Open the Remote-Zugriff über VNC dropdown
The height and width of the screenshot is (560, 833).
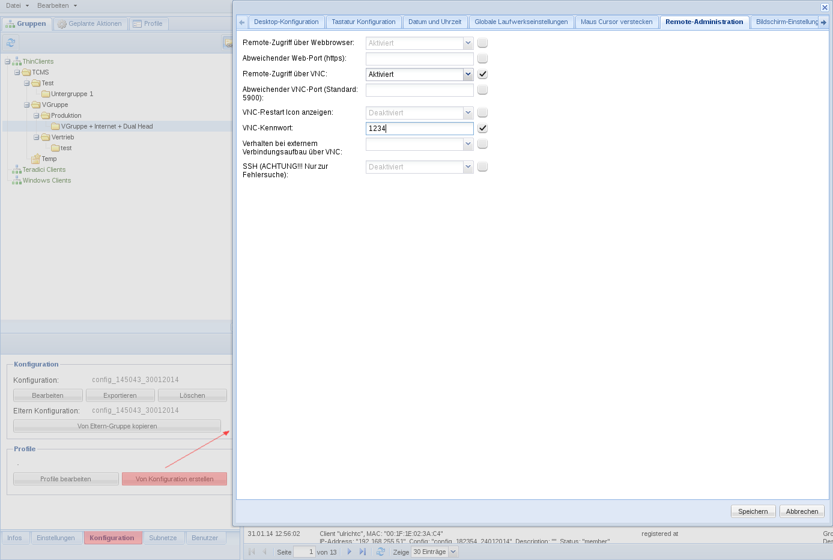coord(468,75)
